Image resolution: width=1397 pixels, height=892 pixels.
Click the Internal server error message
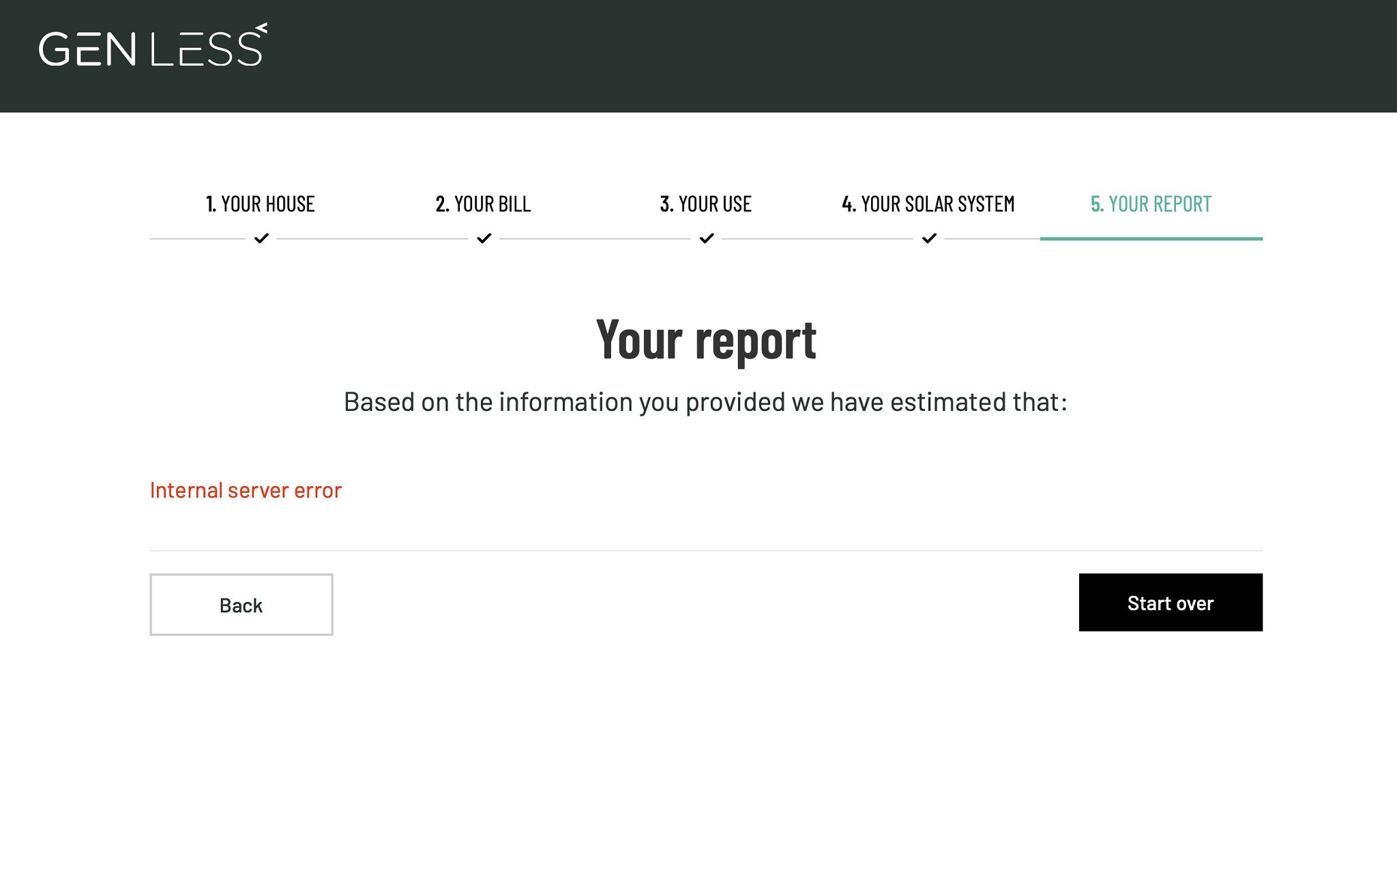click(246, 490)
